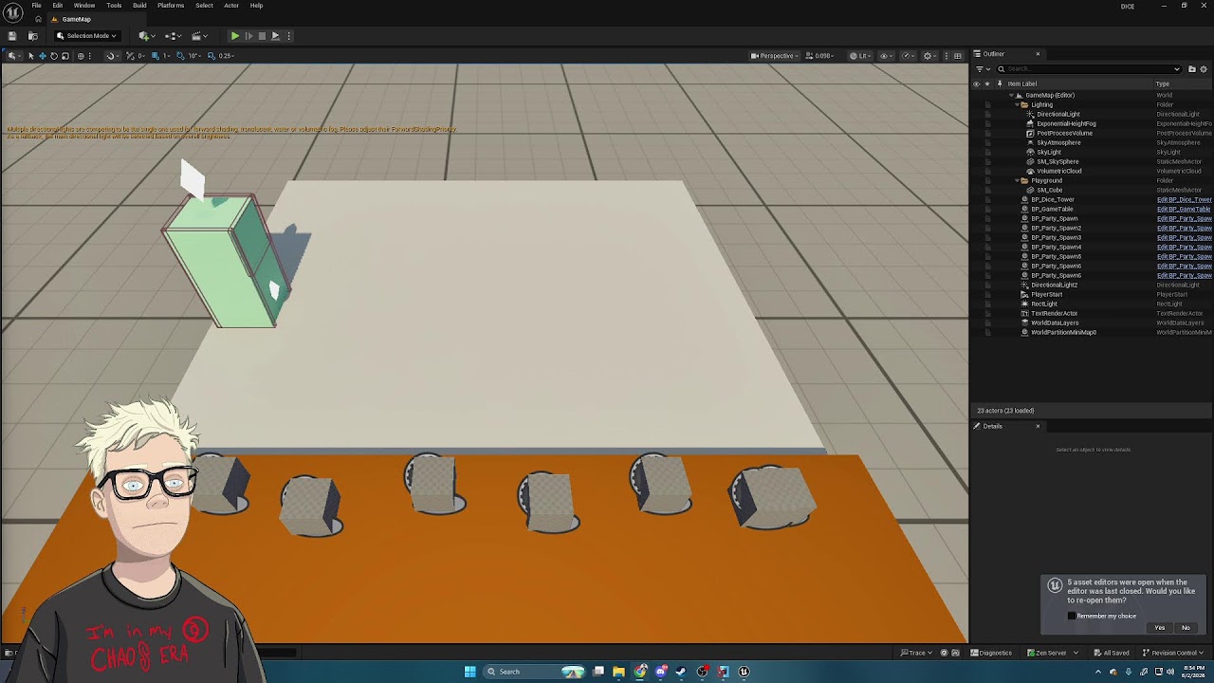
Task: Select the Outliner panel tab
Action: click(993, 54)
